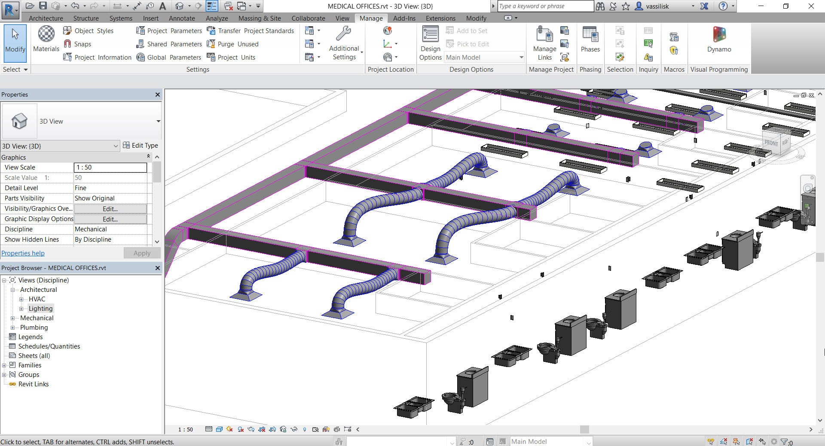Screen dimensions: 825x446
Task: Open Macro Security shield icon
Action: point(674,50)
